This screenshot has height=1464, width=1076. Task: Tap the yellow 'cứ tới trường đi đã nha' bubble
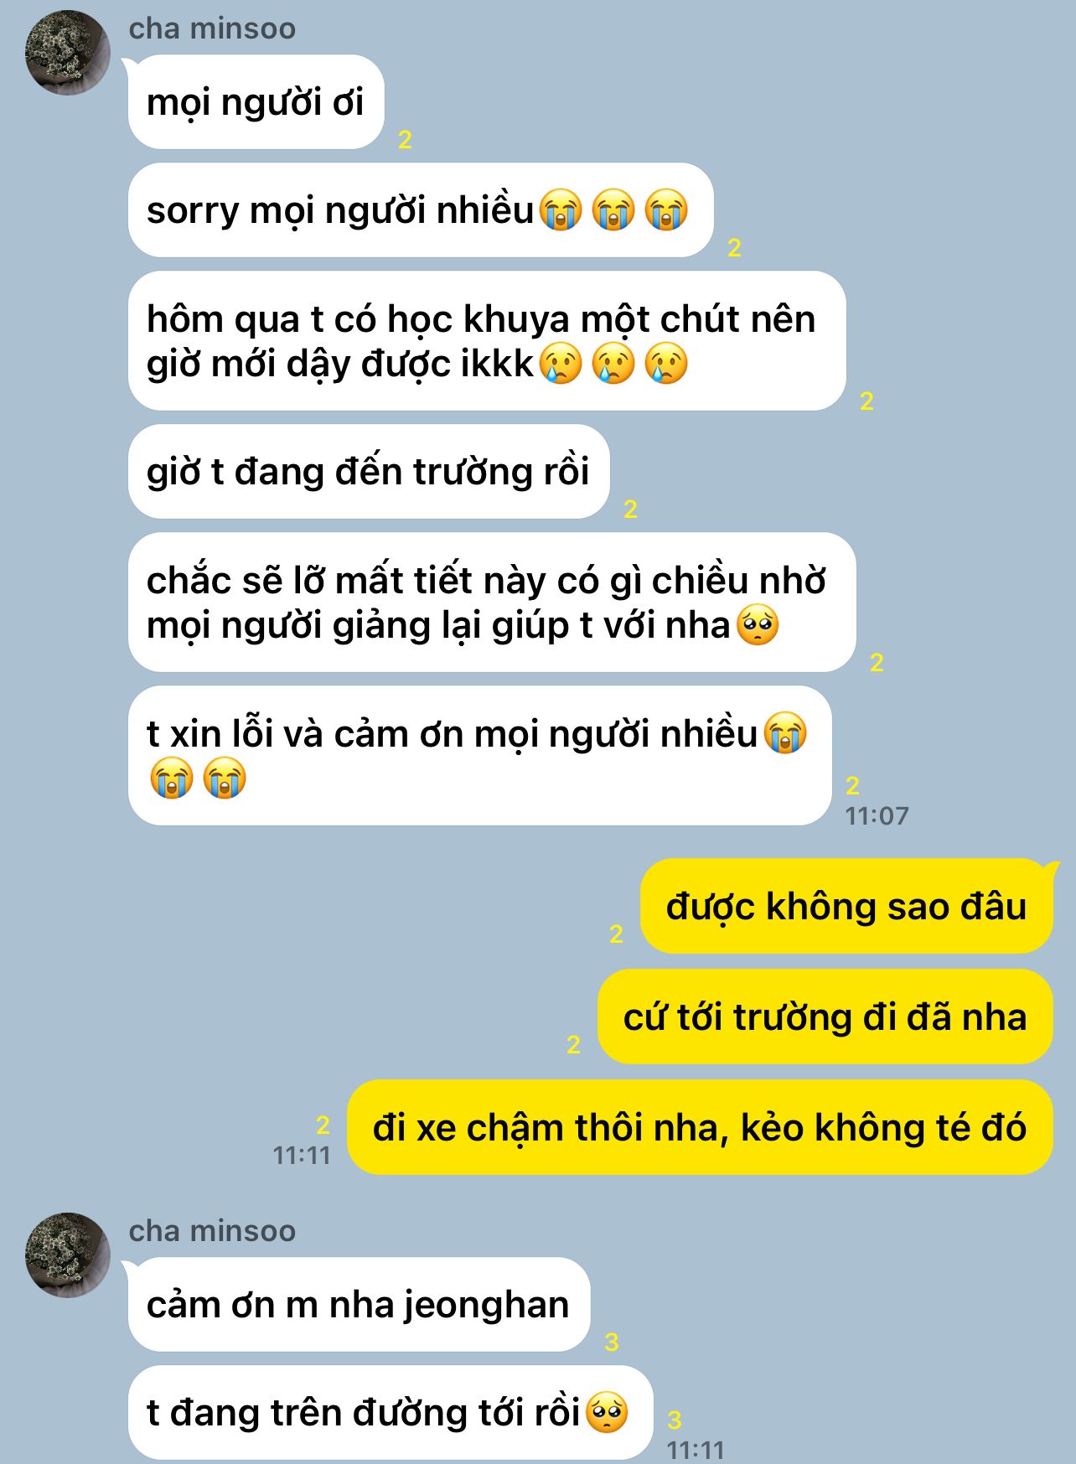pos(825,1017)
